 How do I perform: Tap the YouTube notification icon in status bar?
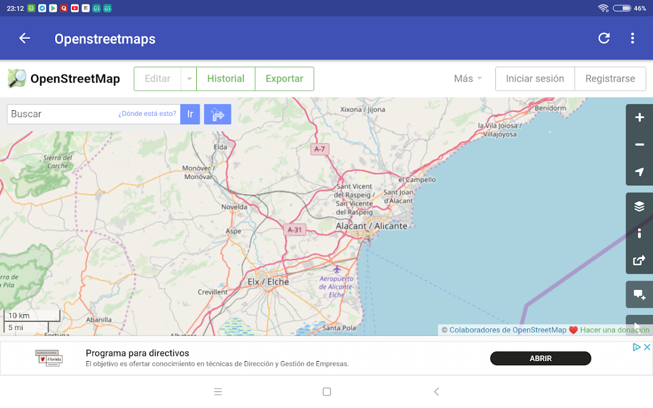tap(75, 8)
